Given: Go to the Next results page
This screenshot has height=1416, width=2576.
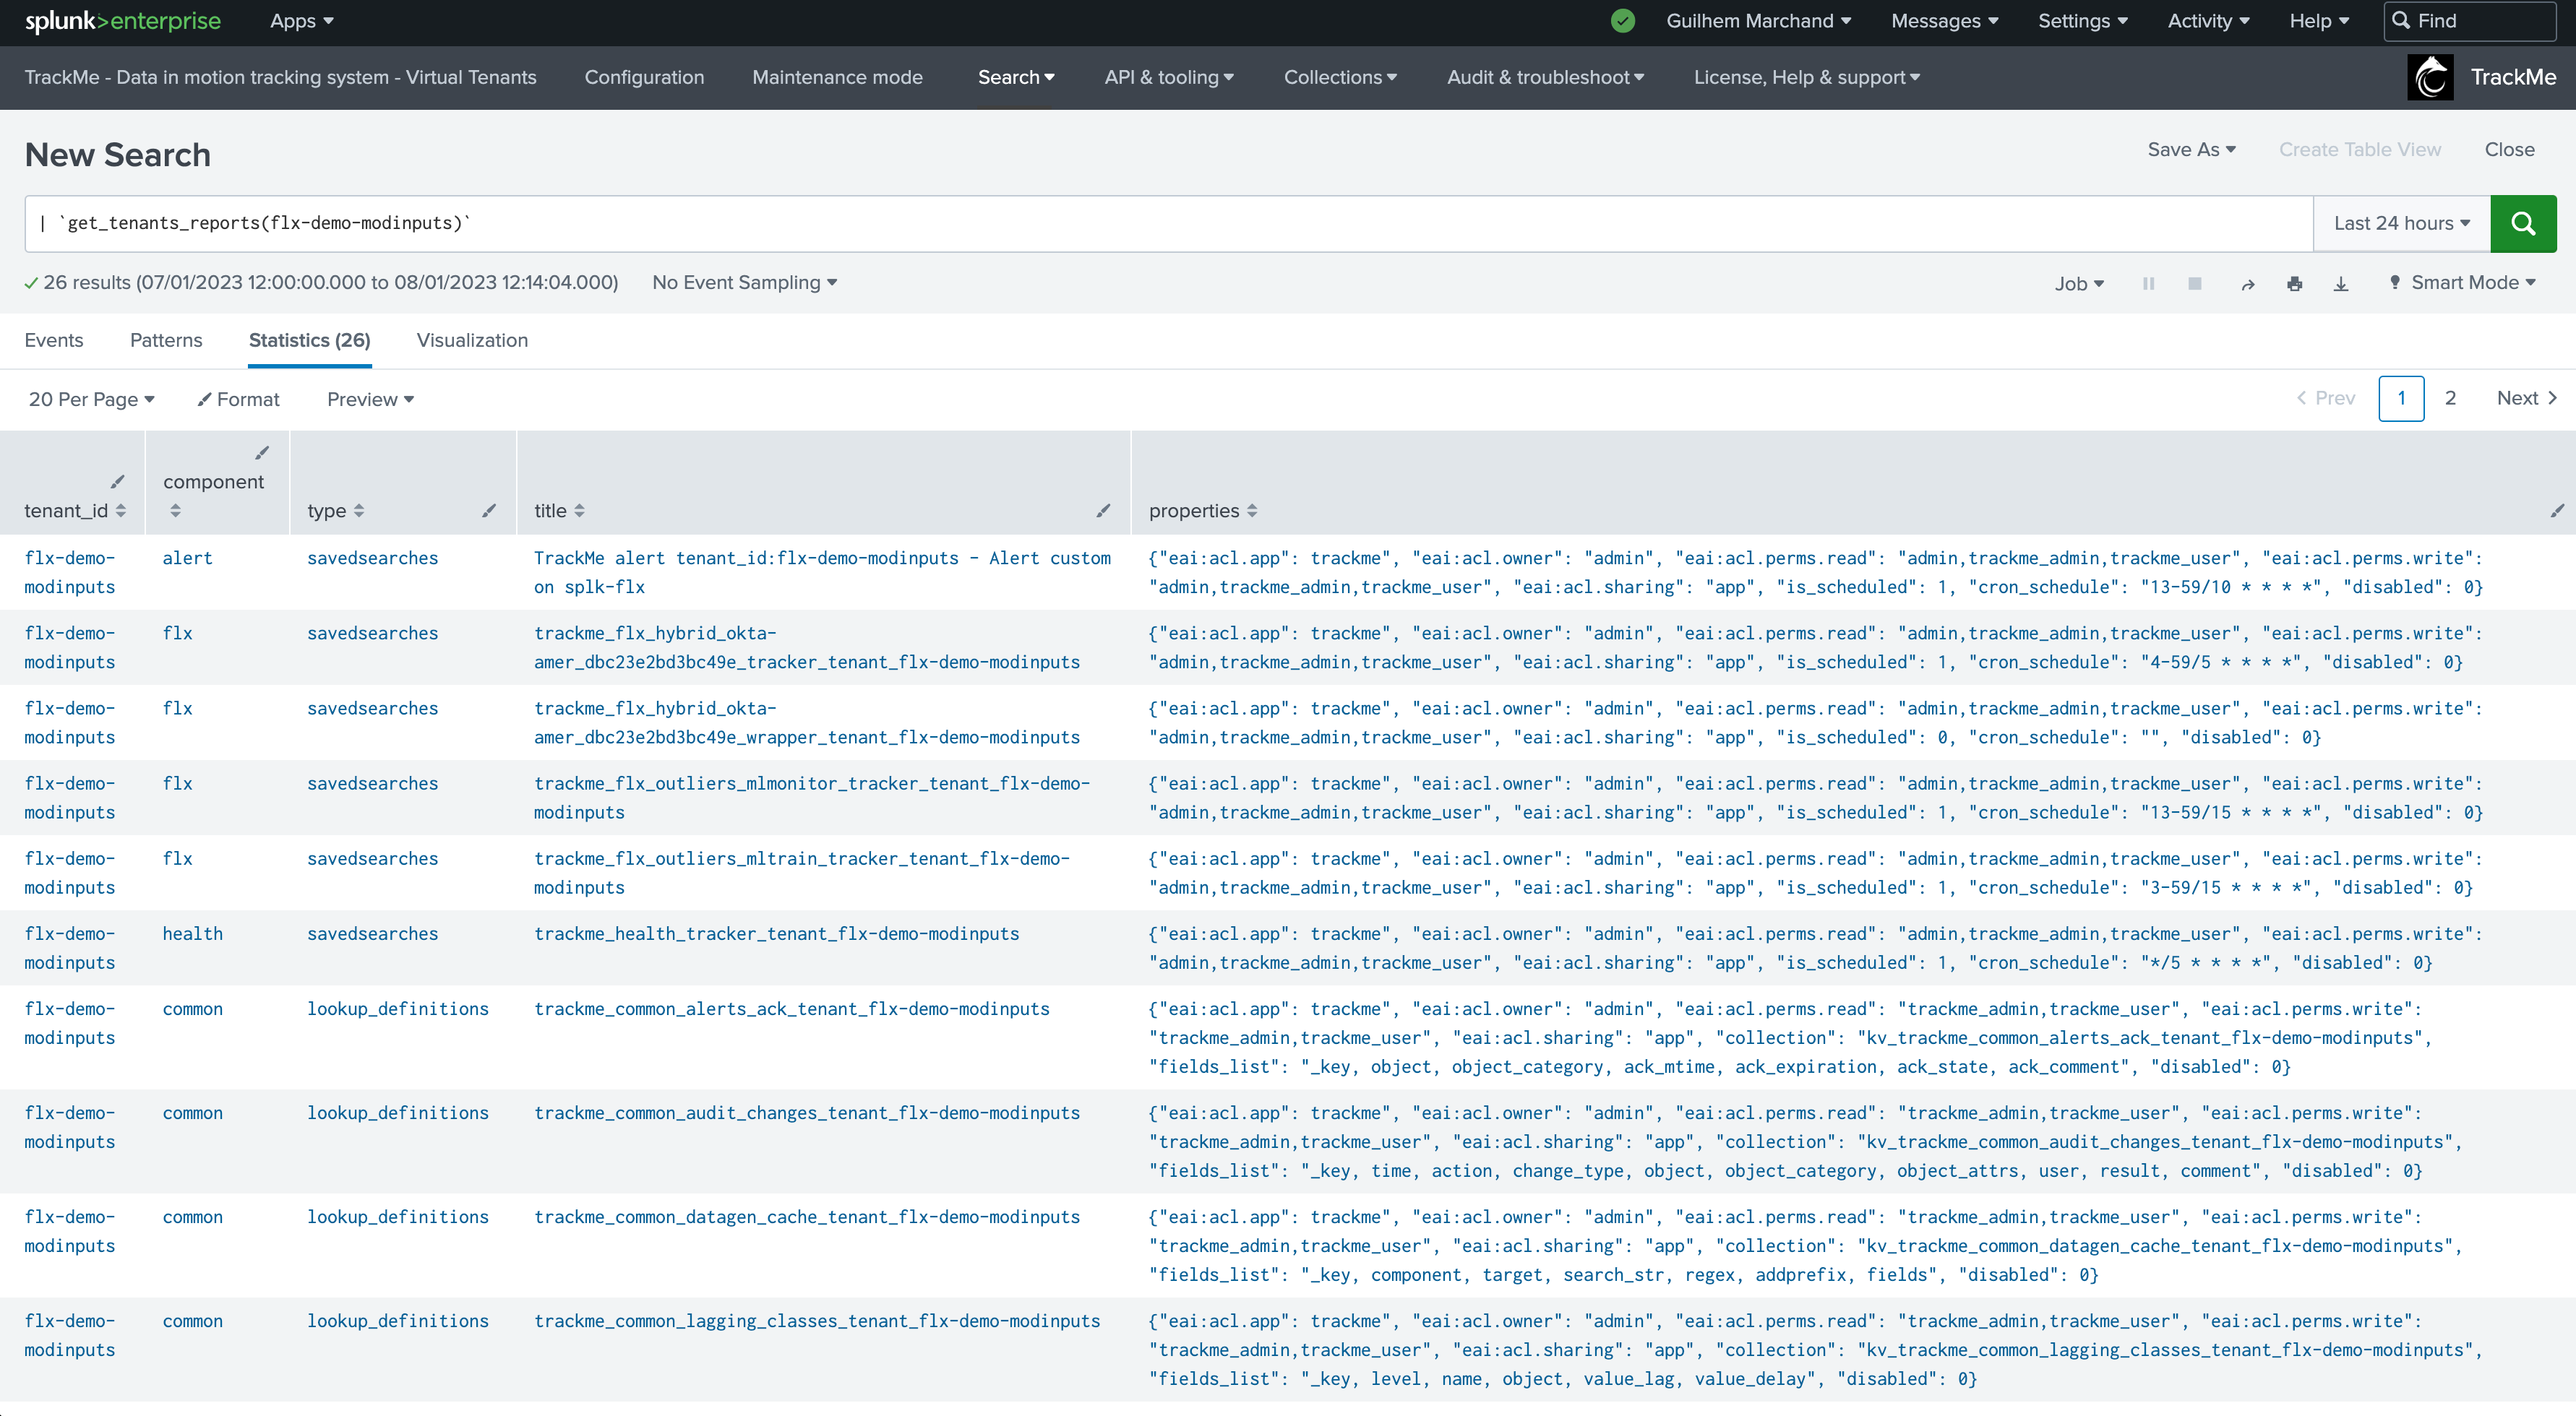Looking at the screenshot, I should [x=2526, y=399].
